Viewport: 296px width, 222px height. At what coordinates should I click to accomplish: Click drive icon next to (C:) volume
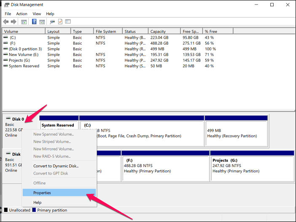[5, 37]
